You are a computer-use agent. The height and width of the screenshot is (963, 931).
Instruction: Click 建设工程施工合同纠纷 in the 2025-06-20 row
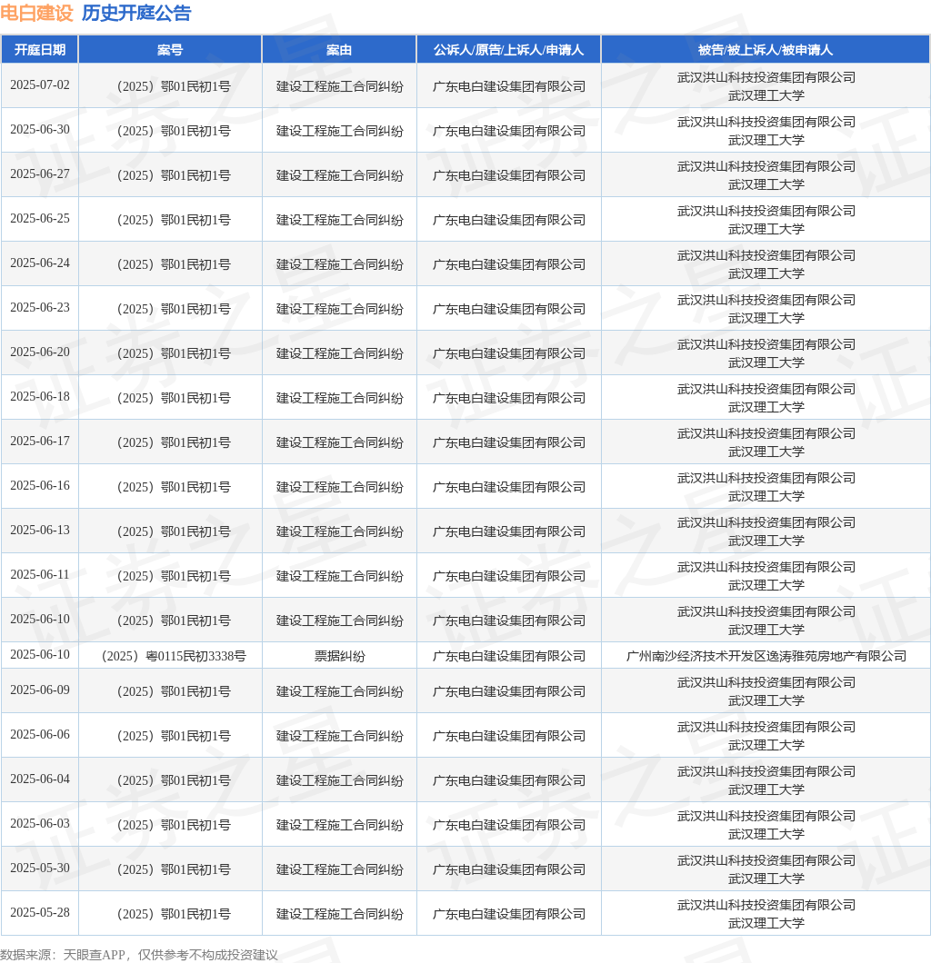tap(339, 353)
